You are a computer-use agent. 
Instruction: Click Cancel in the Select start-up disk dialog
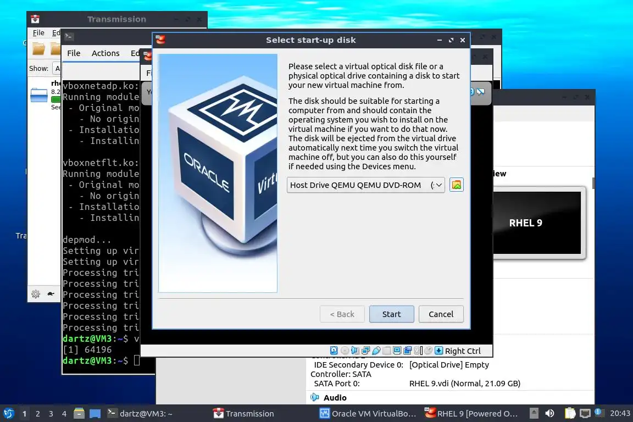coord(441,314)
